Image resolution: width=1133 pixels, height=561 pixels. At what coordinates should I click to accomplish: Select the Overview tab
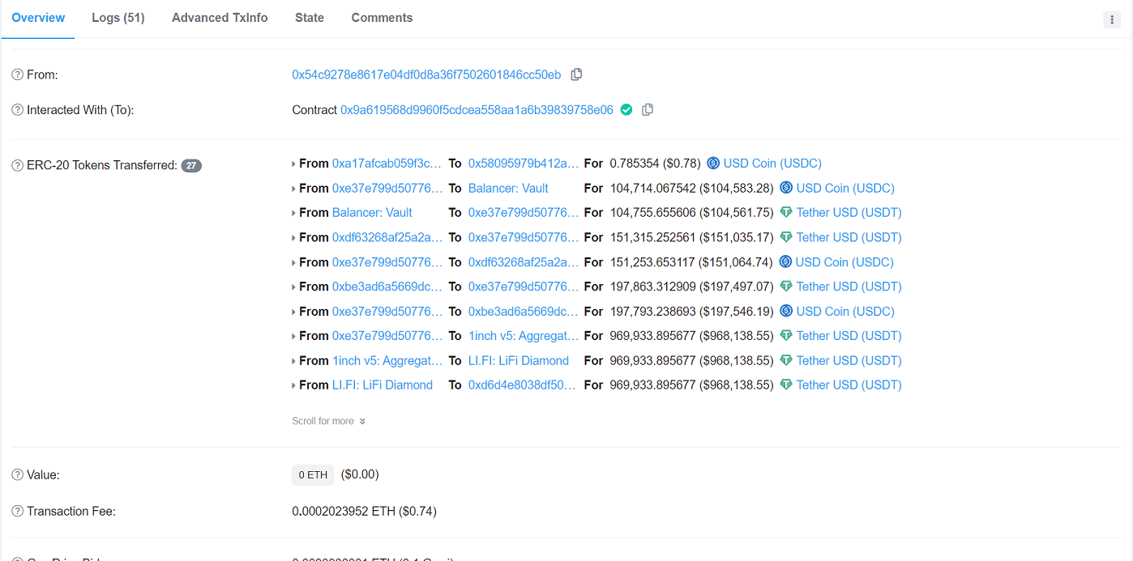(x=38, y=18)
